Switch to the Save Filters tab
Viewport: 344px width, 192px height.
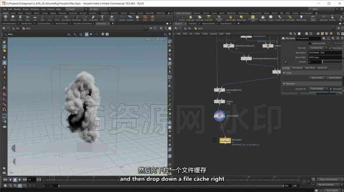pyautogui.click(x=310, y=68)
